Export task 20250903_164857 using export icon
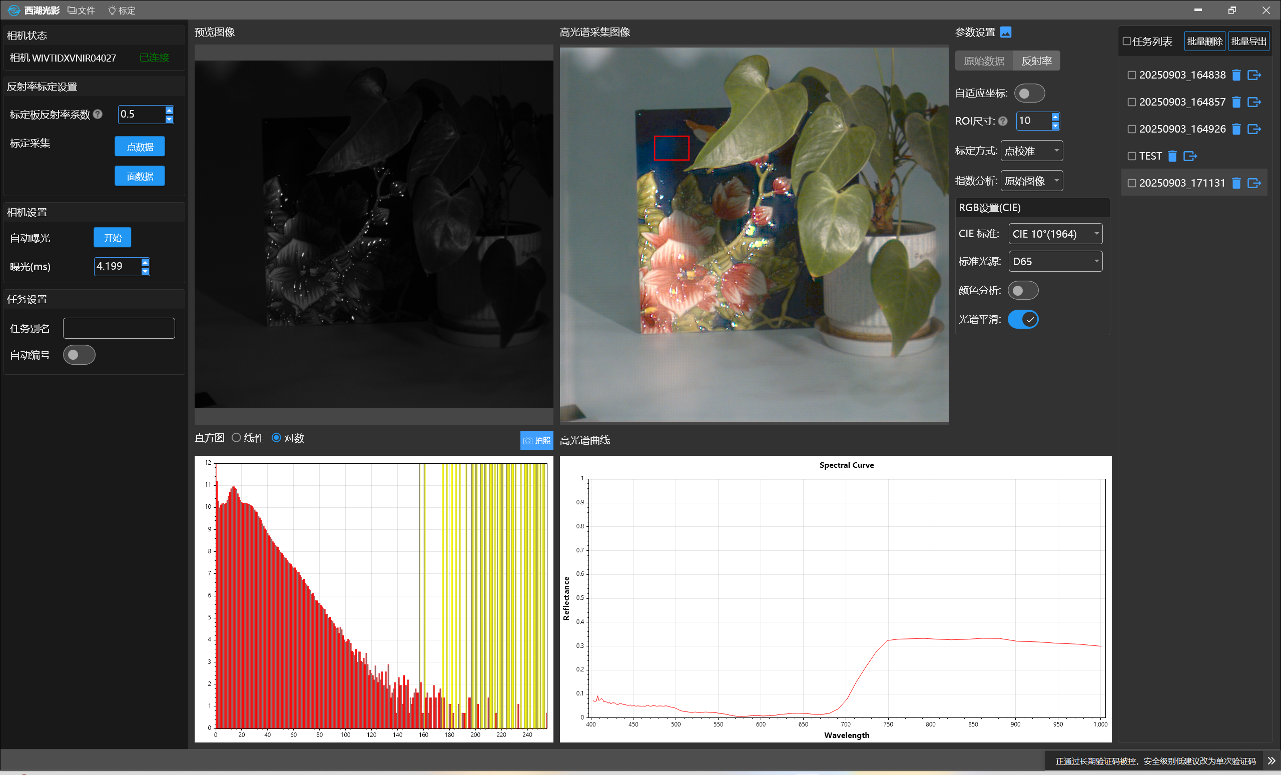This screenshot has width=1281, height=775. pos(1254,103)
